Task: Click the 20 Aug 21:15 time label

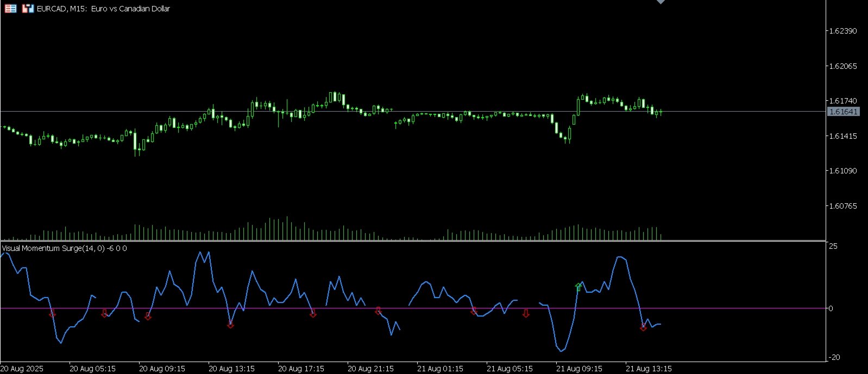Action: tap(370, 369)
